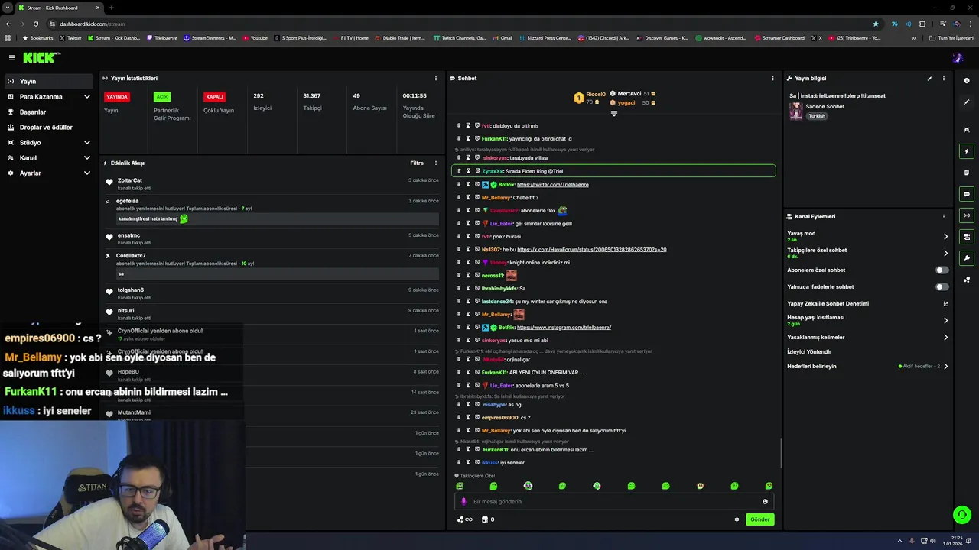Click the info icon in the right rail
The height and width of the screenshot is (550, 979).
tap(967, 81)
